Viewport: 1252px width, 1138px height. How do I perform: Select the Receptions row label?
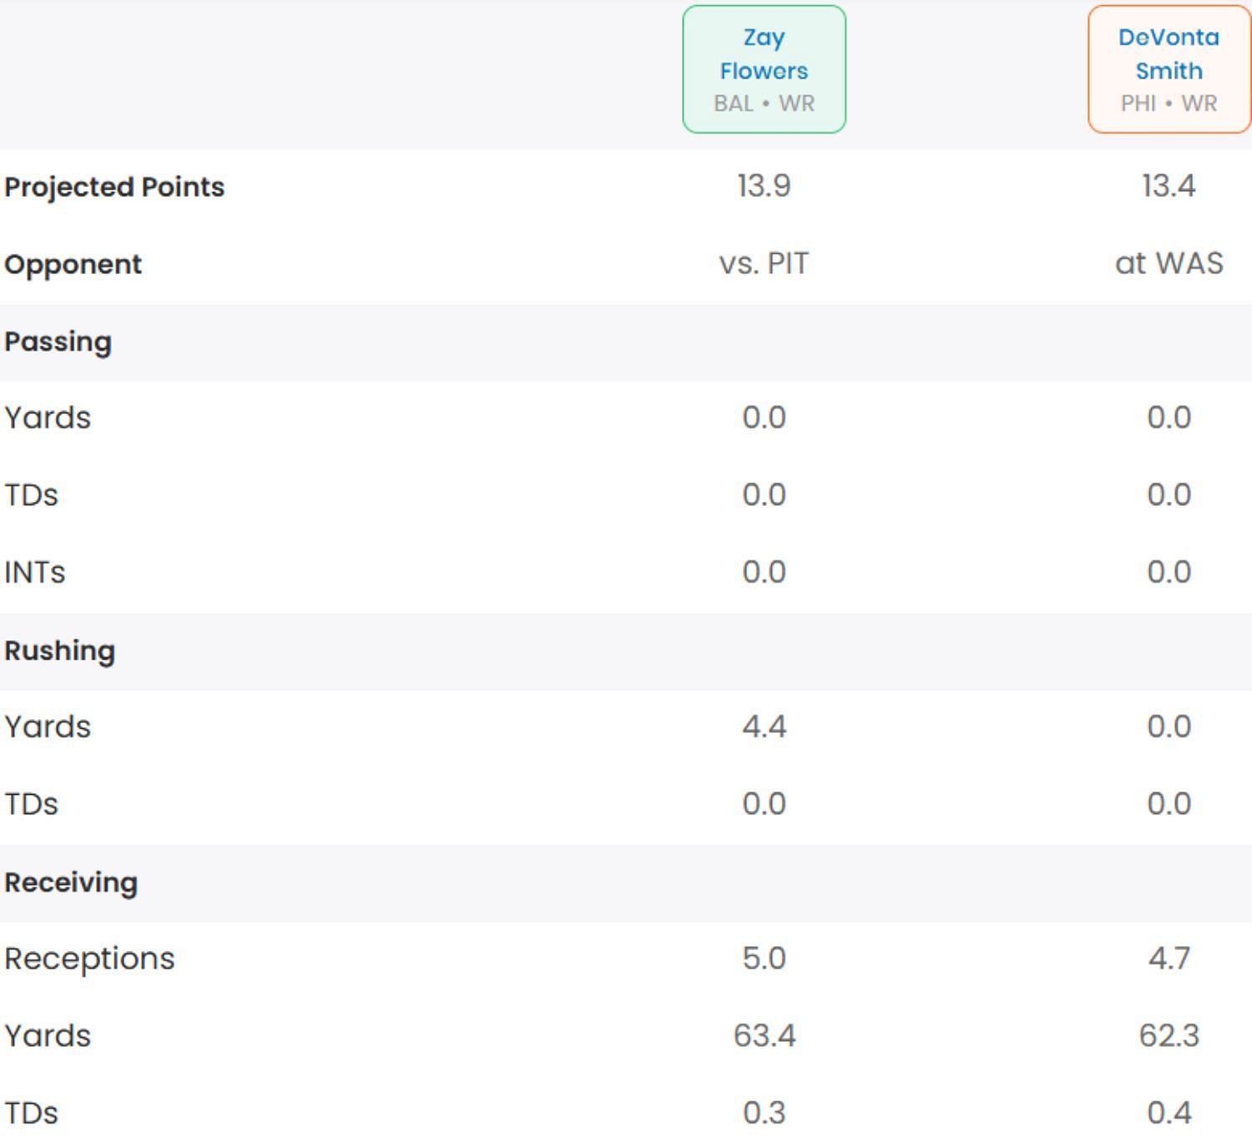[90, 958]
